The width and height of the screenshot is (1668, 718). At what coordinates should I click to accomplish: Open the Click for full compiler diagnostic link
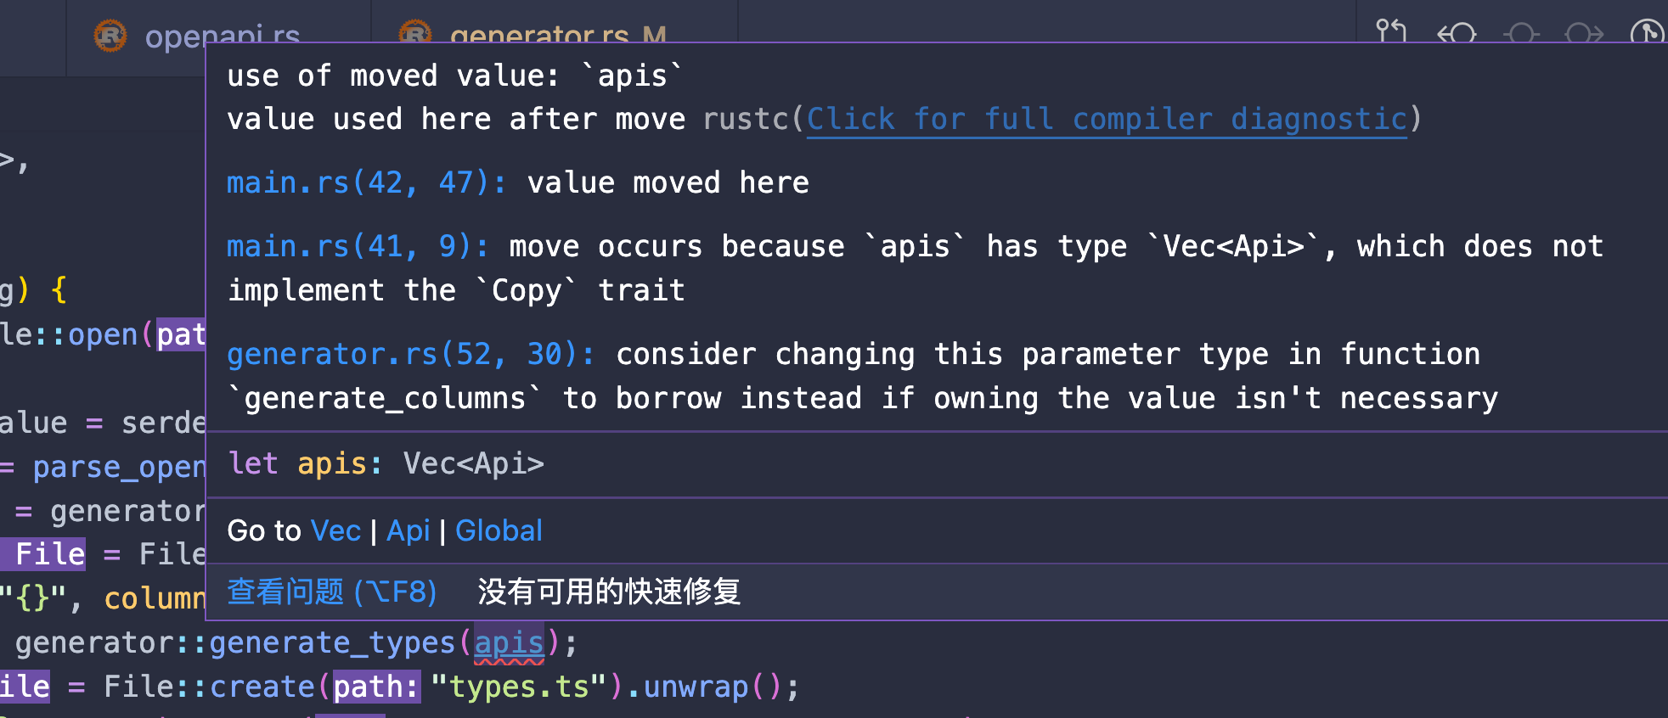click(1106, 119)
